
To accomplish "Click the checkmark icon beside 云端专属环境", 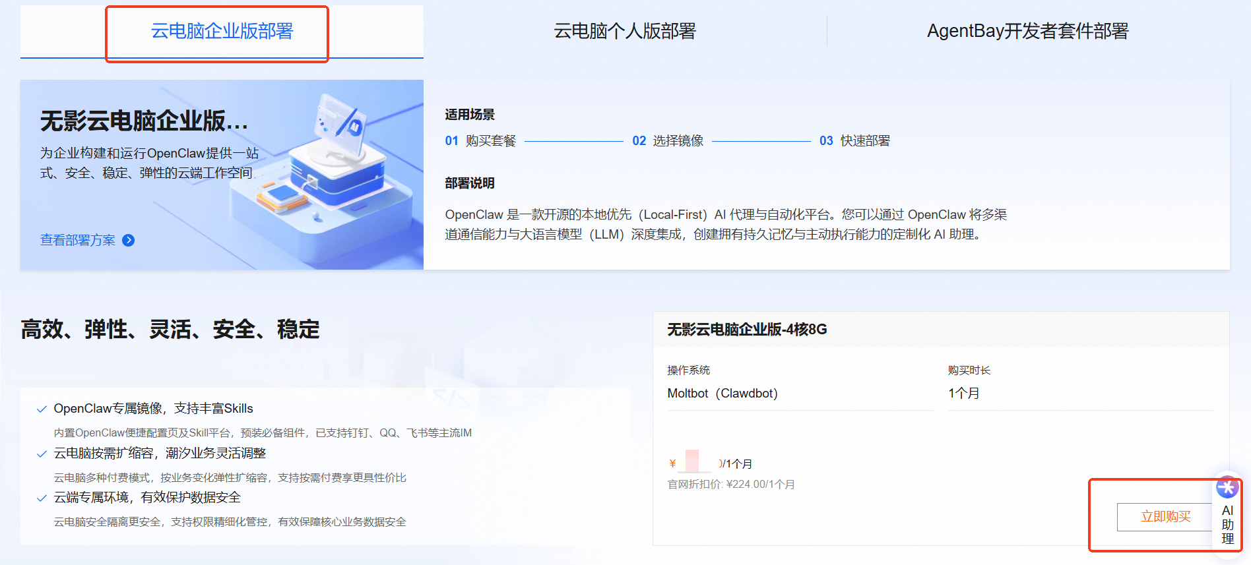I will pyautogui.click(x=42, y=498).
